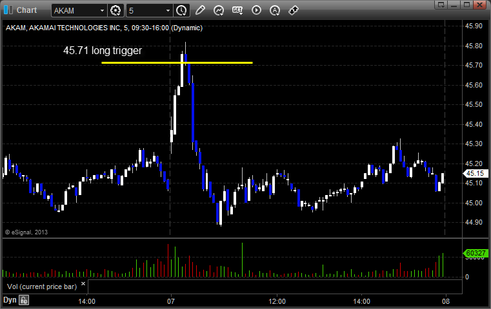The image size is (491, 309).
Task: Click the 45.30 price axis label
Action: (474, 144)
